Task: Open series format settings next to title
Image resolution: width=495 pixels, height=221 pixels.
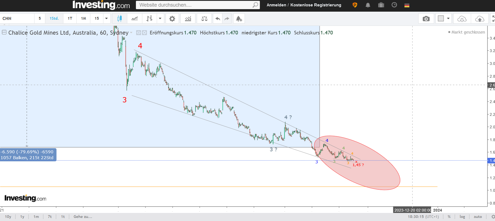Action: point(145,33)
